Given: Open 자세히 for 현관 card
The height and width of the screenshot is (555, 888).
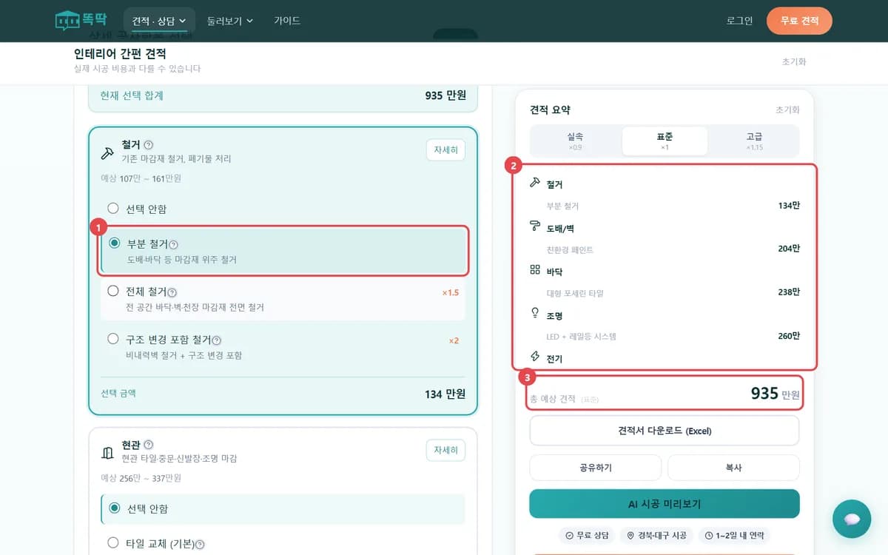Looking at the screenshot, I should click(445, 450).
